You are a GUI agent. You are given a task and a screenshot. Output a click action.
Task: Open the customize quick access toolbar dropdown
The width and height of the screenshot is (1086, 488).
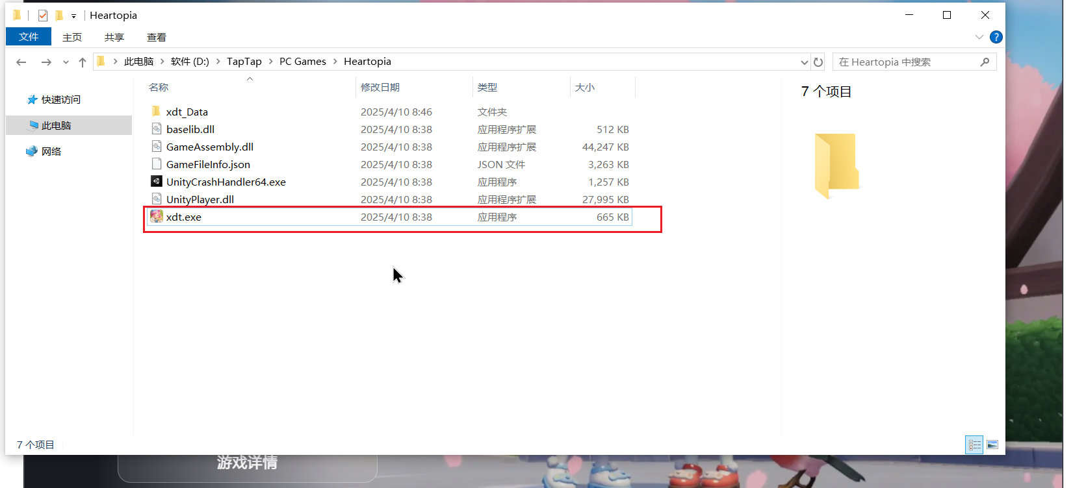[x=73, y=16]
